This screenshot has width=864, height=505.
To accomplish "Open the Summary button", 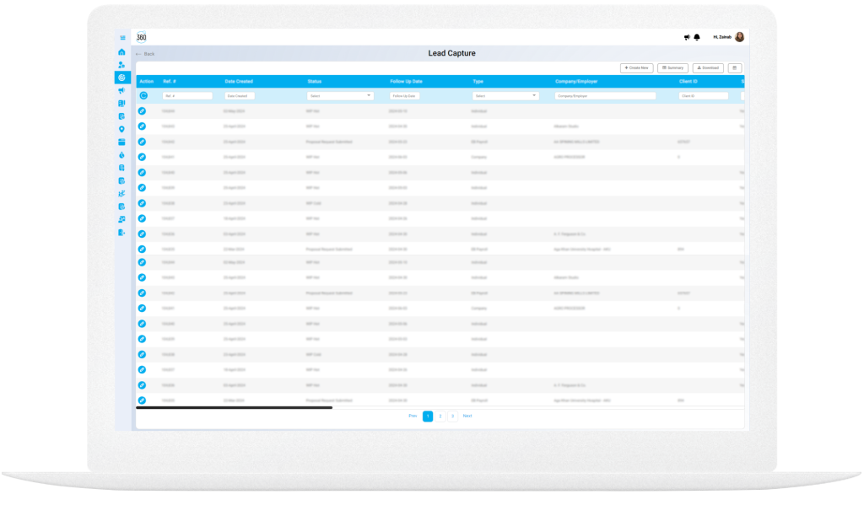I will point(672,68).
